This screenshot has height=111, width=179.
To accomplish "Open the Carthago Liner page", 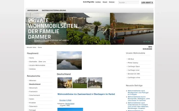I will [x=134, y=70].
